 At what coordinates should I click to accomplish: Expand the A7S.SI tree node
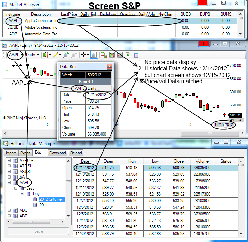(9, 166)
